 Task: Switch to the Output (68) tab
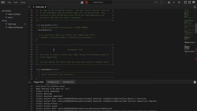[x=38, y=82]
